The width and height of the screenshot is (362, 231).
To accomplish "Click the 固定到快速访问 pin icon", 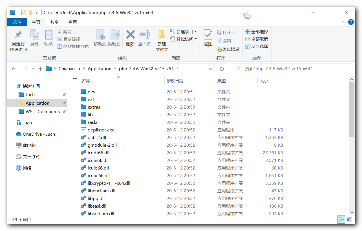I will point(18,35).
